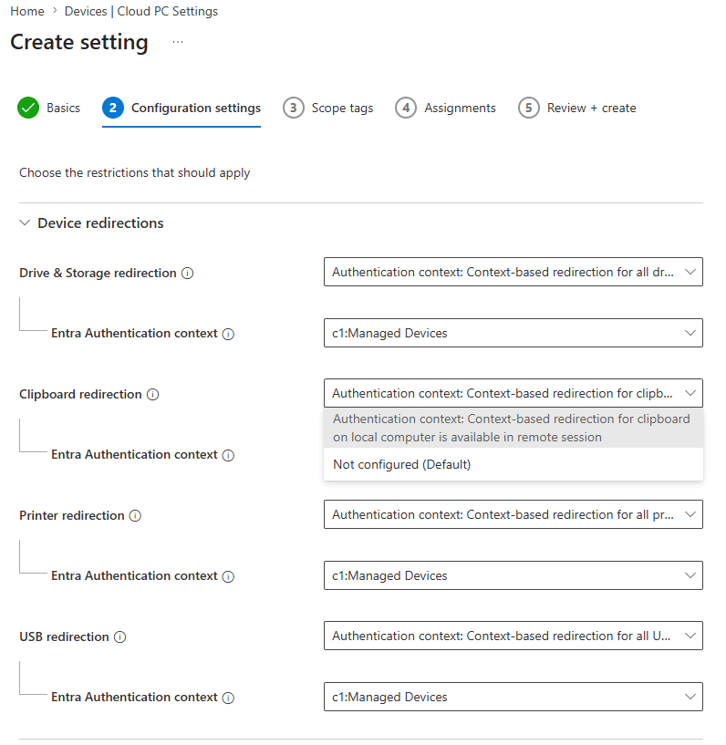This screenshot has width=726, height=745.
Task: Click info icon for Entra context under USB redirection
Action: point(229,698)
